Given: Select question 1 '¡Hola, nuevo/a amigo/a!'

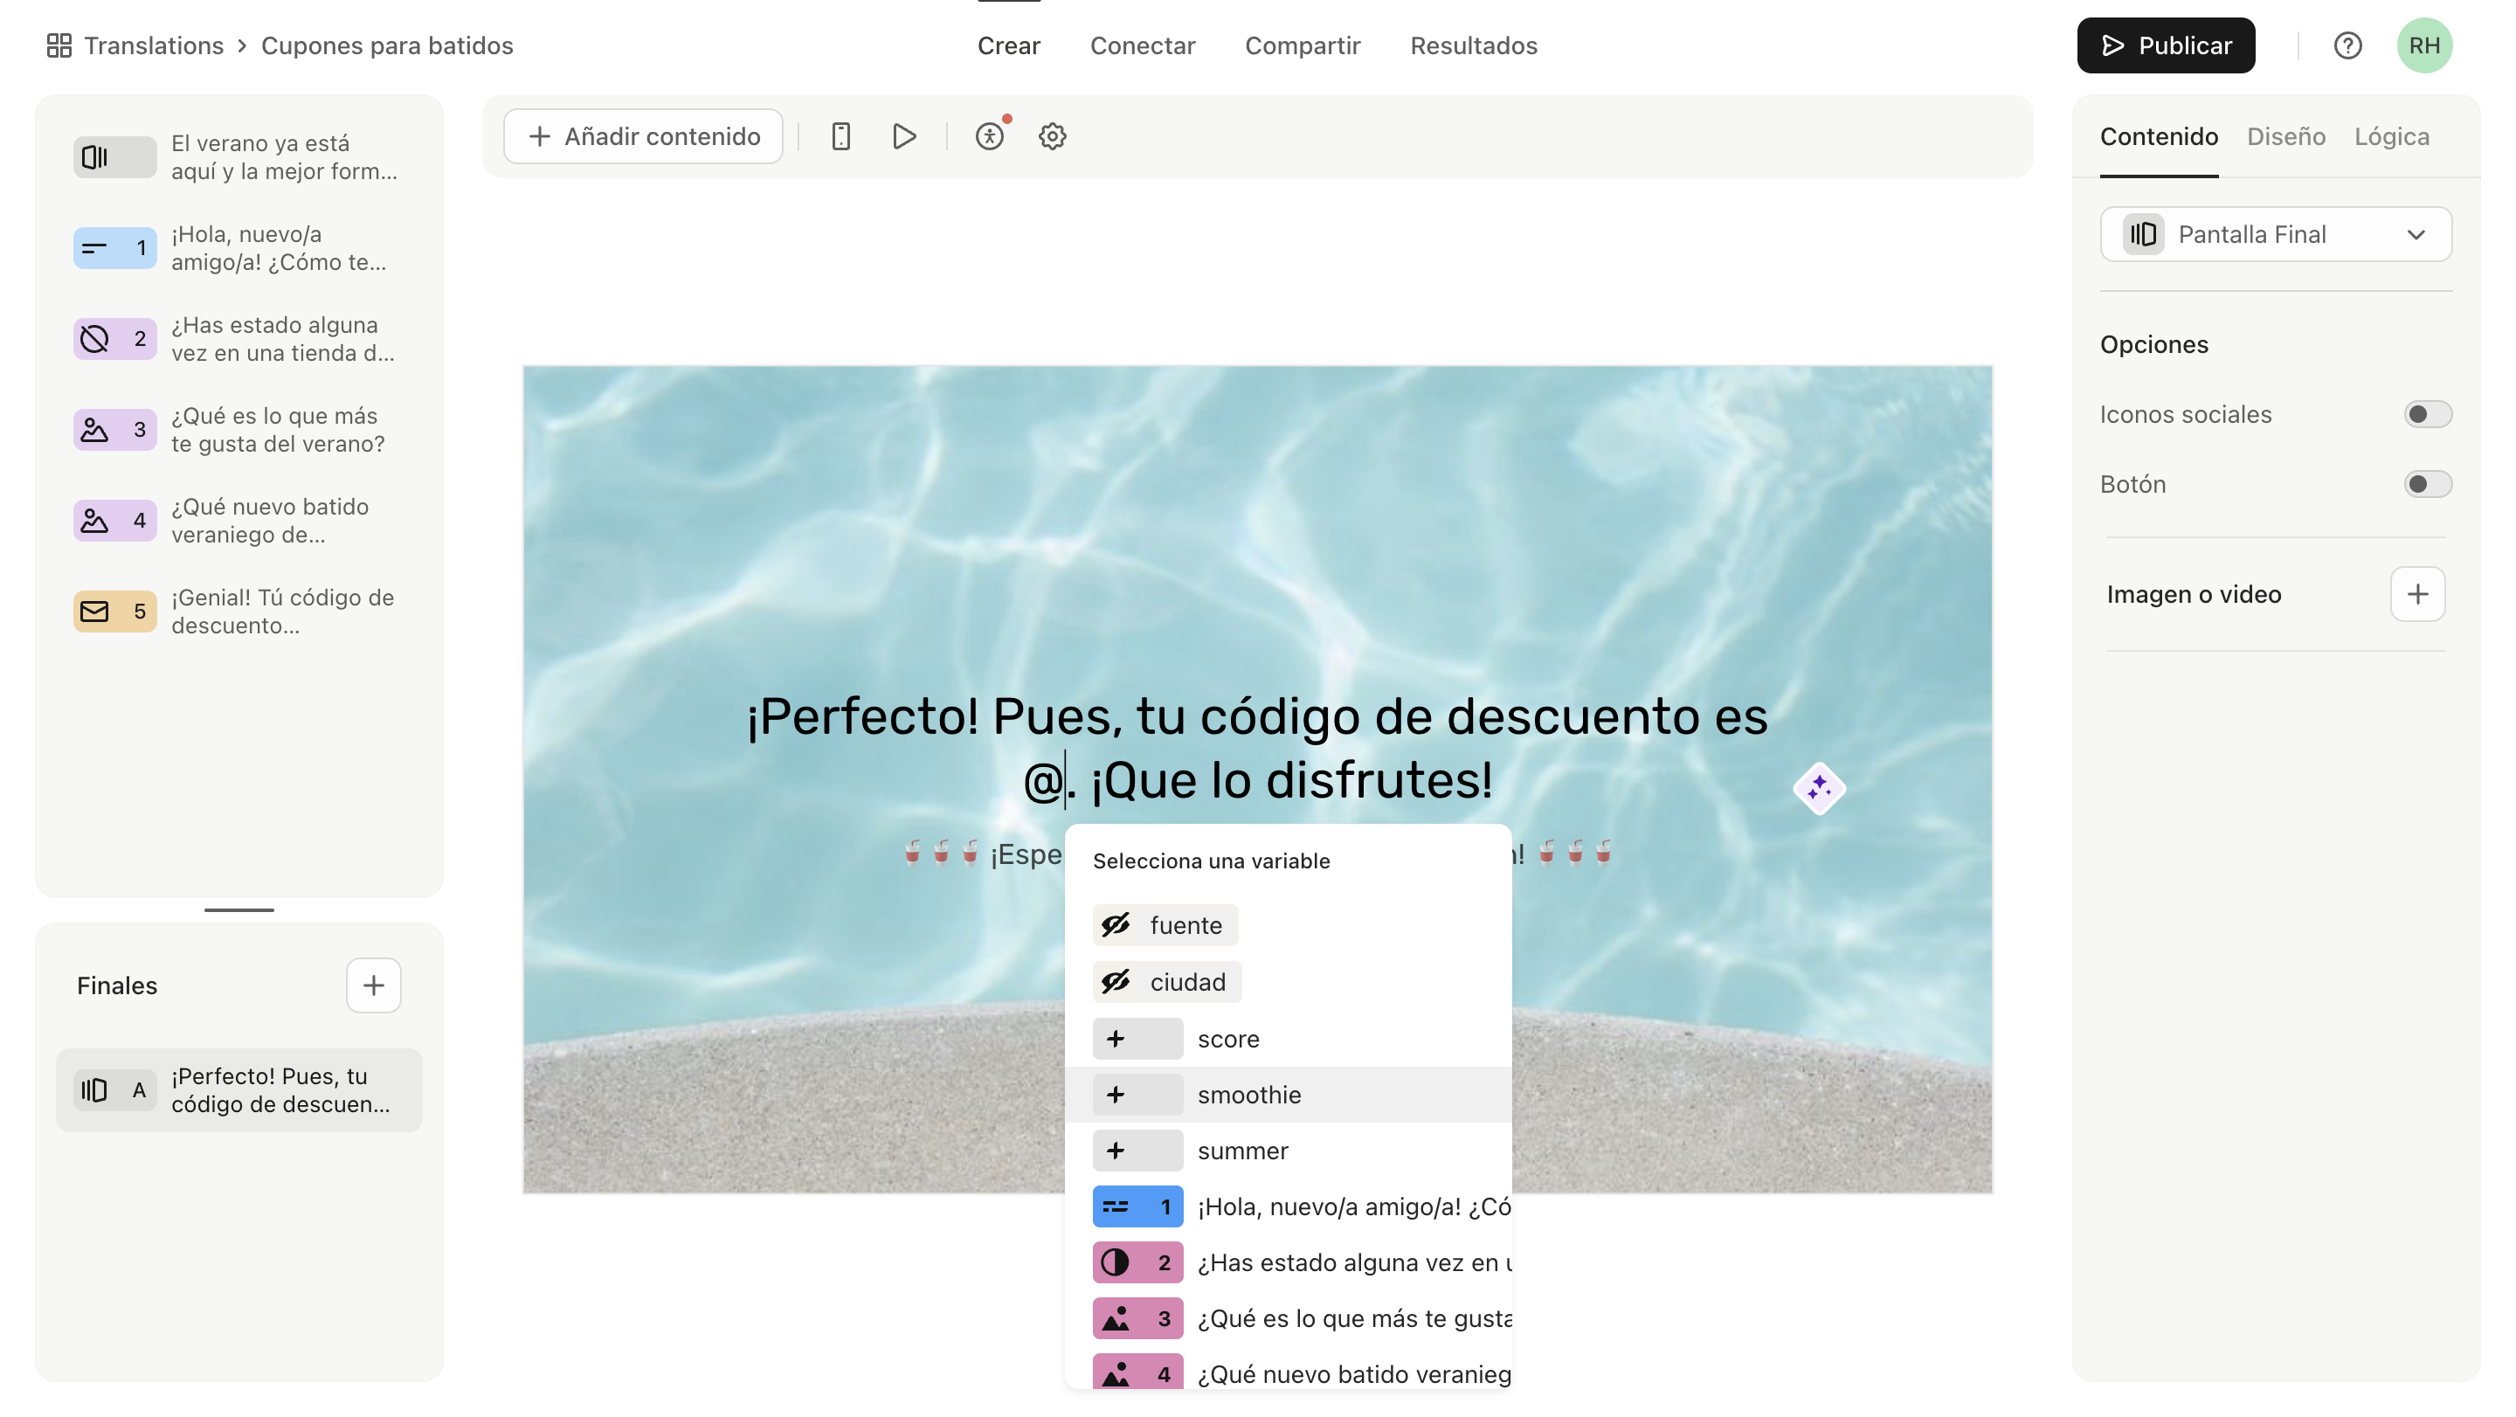Looking at the screenshot, I should pyautogui.click(x=238, y=248).
